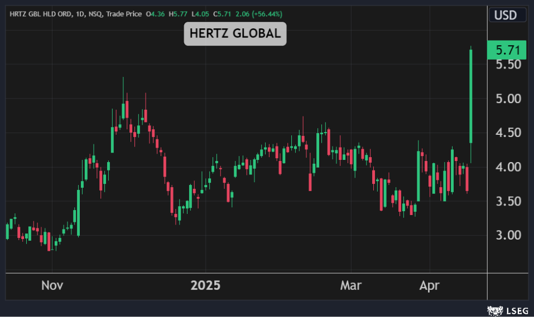The width and height of the screenshot is (534, 317).
Task: Click the USD currency button
Action: point(507,15)
